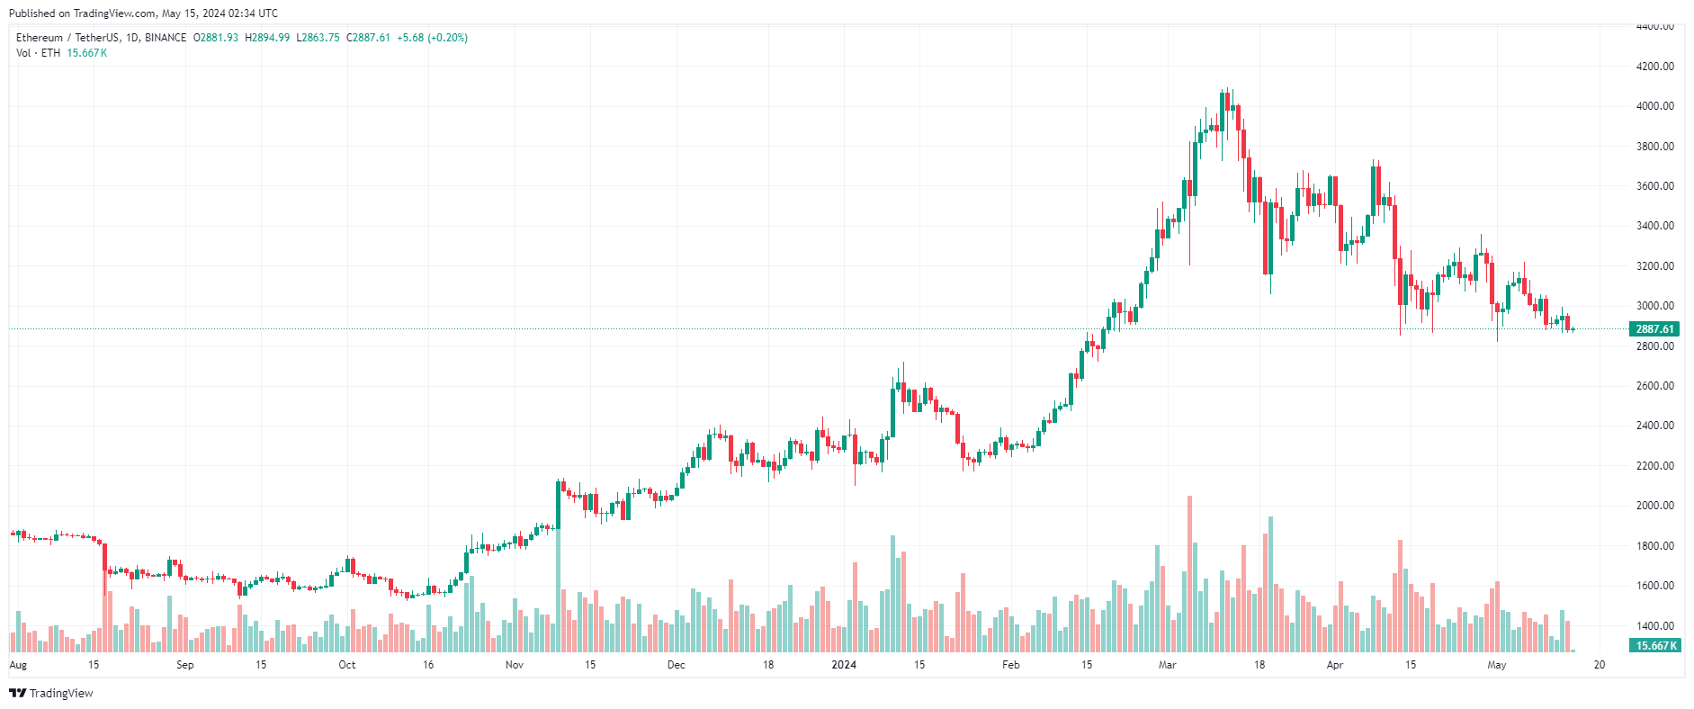Click the Aug label at time axis start
1694x709 pixels.
(x=18, y=665)
